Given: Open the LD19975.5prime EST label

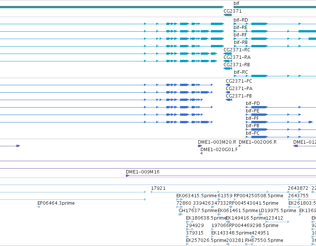Looking at the screenshot, I should click(x=277, y=211).
